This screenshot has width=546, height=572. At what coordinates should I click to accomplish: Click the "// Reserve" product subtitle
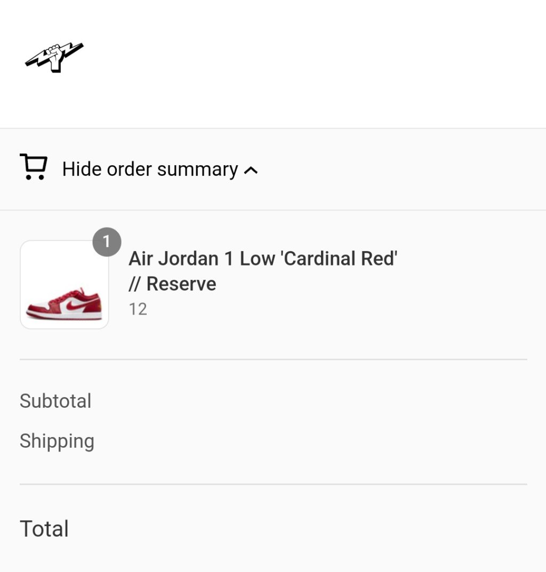click(172, 284)
